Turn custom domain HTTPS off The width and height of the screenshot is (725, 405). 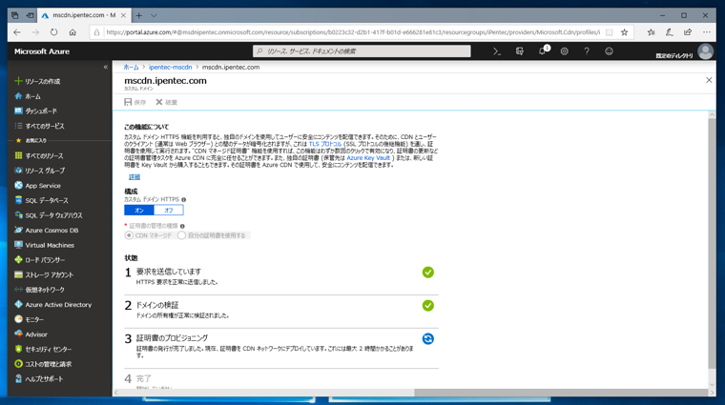(x=169, y=210)
